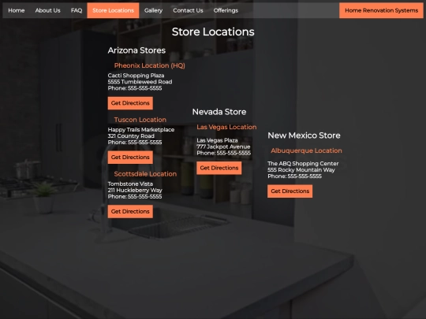The image size is (426, 319).
Task: Click the Happy Trails Marketplace text
Action: 141,130
